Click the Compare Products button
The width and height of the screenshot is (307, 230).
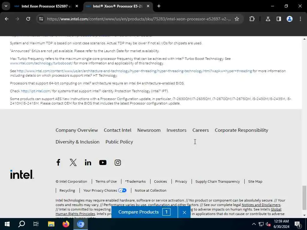pos(145,212)
